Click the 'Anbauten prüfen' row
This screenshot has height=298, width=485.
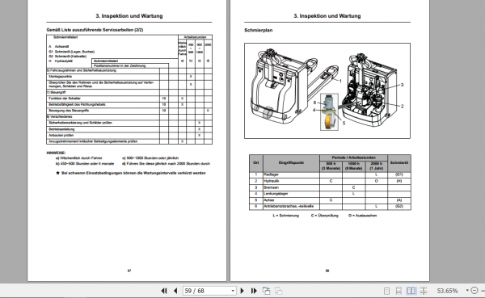pos(129,136)
